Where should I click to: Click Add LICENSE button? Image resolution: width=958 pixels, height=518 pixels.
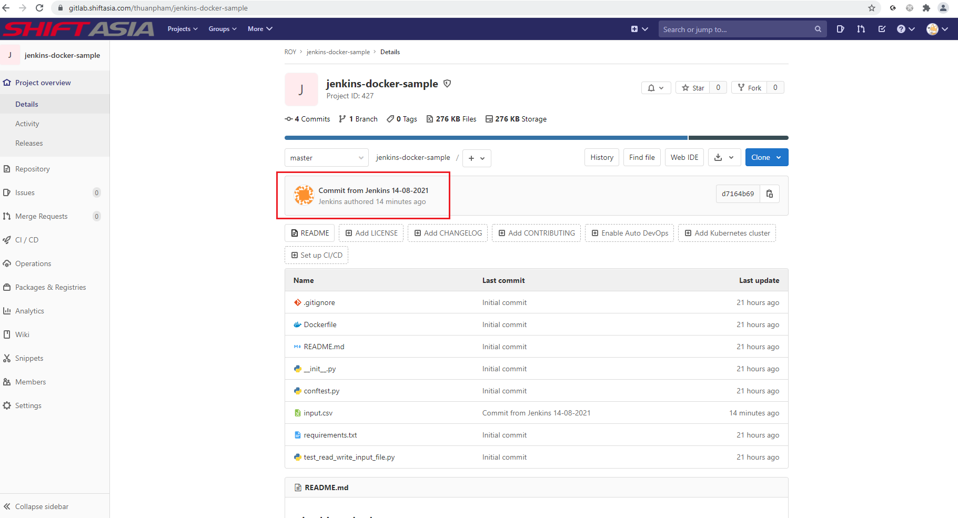point(371,233)
